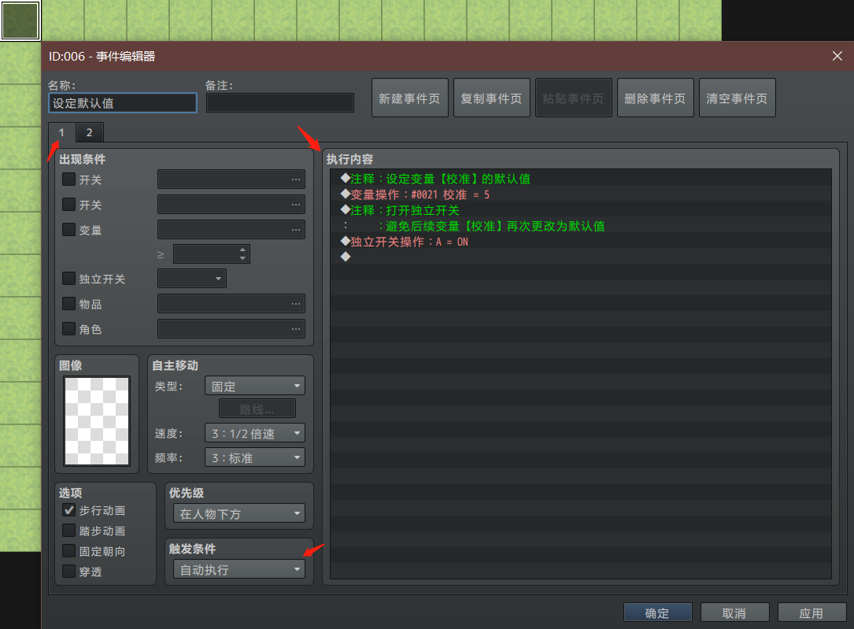Select the empty command diamond line
The width and height of the screenshot is (854, 629).
581,257
